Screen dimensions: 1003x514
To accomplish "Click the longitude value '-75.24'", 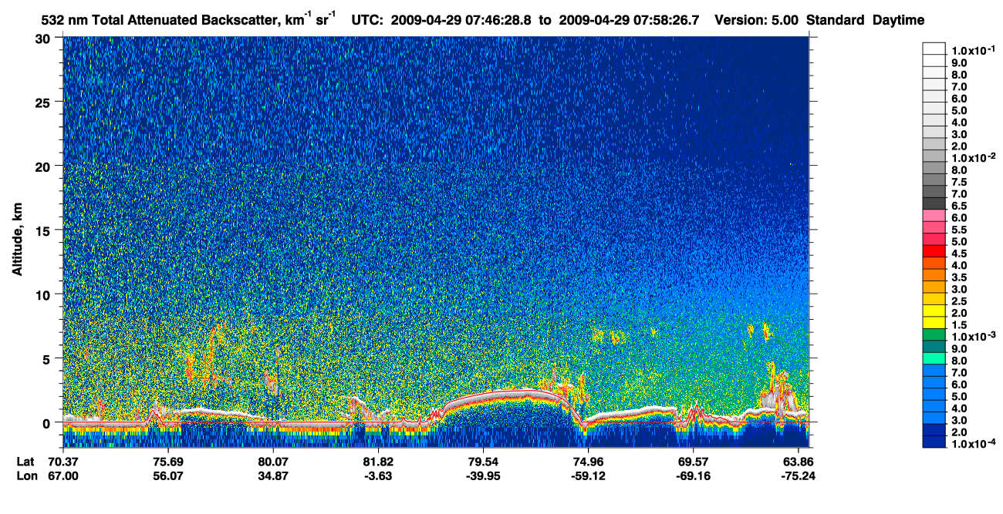I will click(798, 475).
